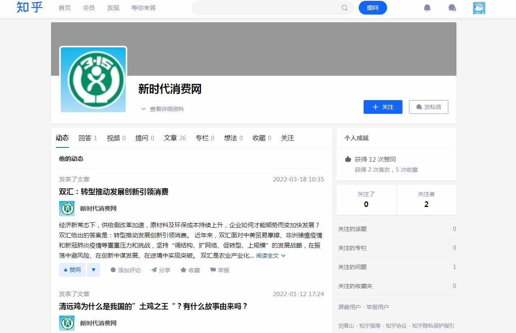Click the author avatar under the 双汇 article
Image resolution: width=516 pixels, height=333 pixels.
(x=67, y=209)
